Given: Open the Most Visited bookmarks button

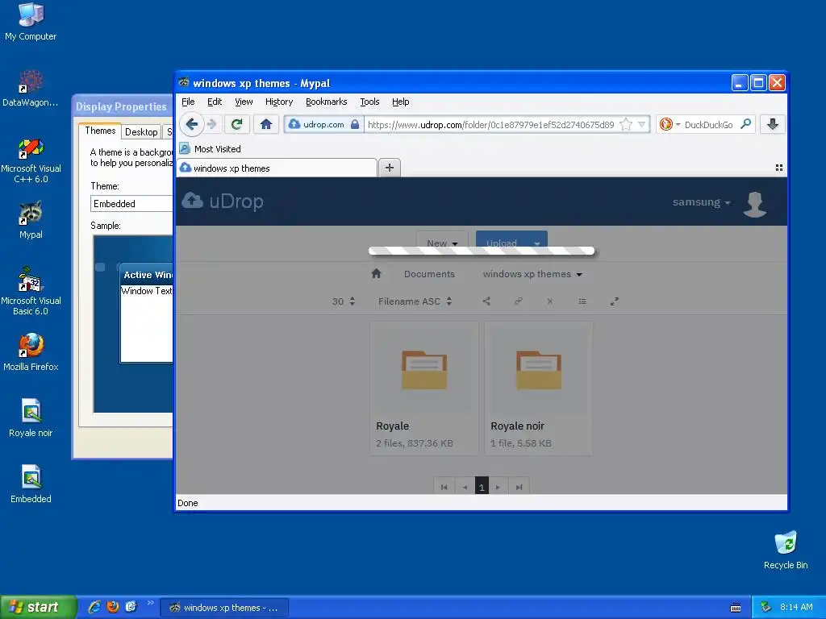Looking at the screenshot, I should tap(211, 149).
